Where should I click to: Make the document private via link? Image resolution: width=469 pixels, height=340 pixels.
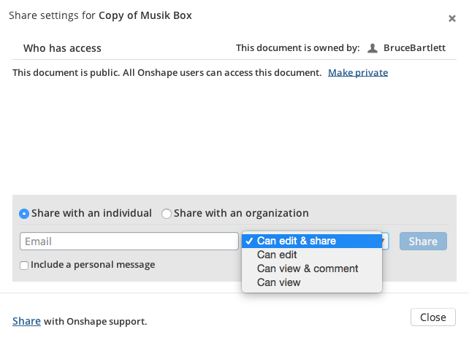coord(358,73)
